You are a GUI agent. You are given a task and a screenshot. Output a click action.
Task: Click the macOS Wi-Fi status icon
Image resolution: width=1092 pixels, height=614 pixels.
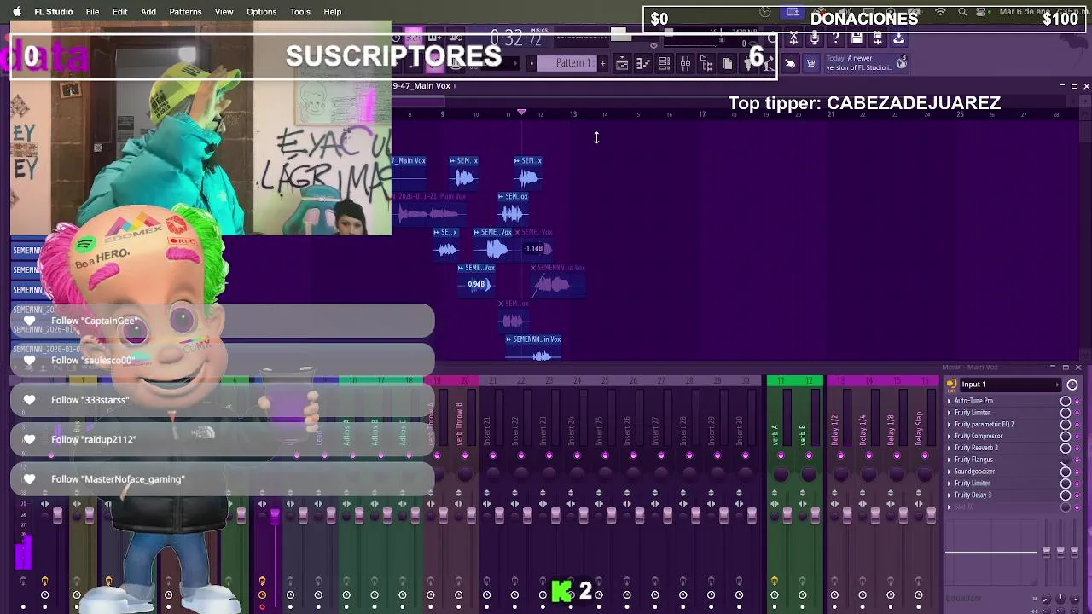point(940,12)
